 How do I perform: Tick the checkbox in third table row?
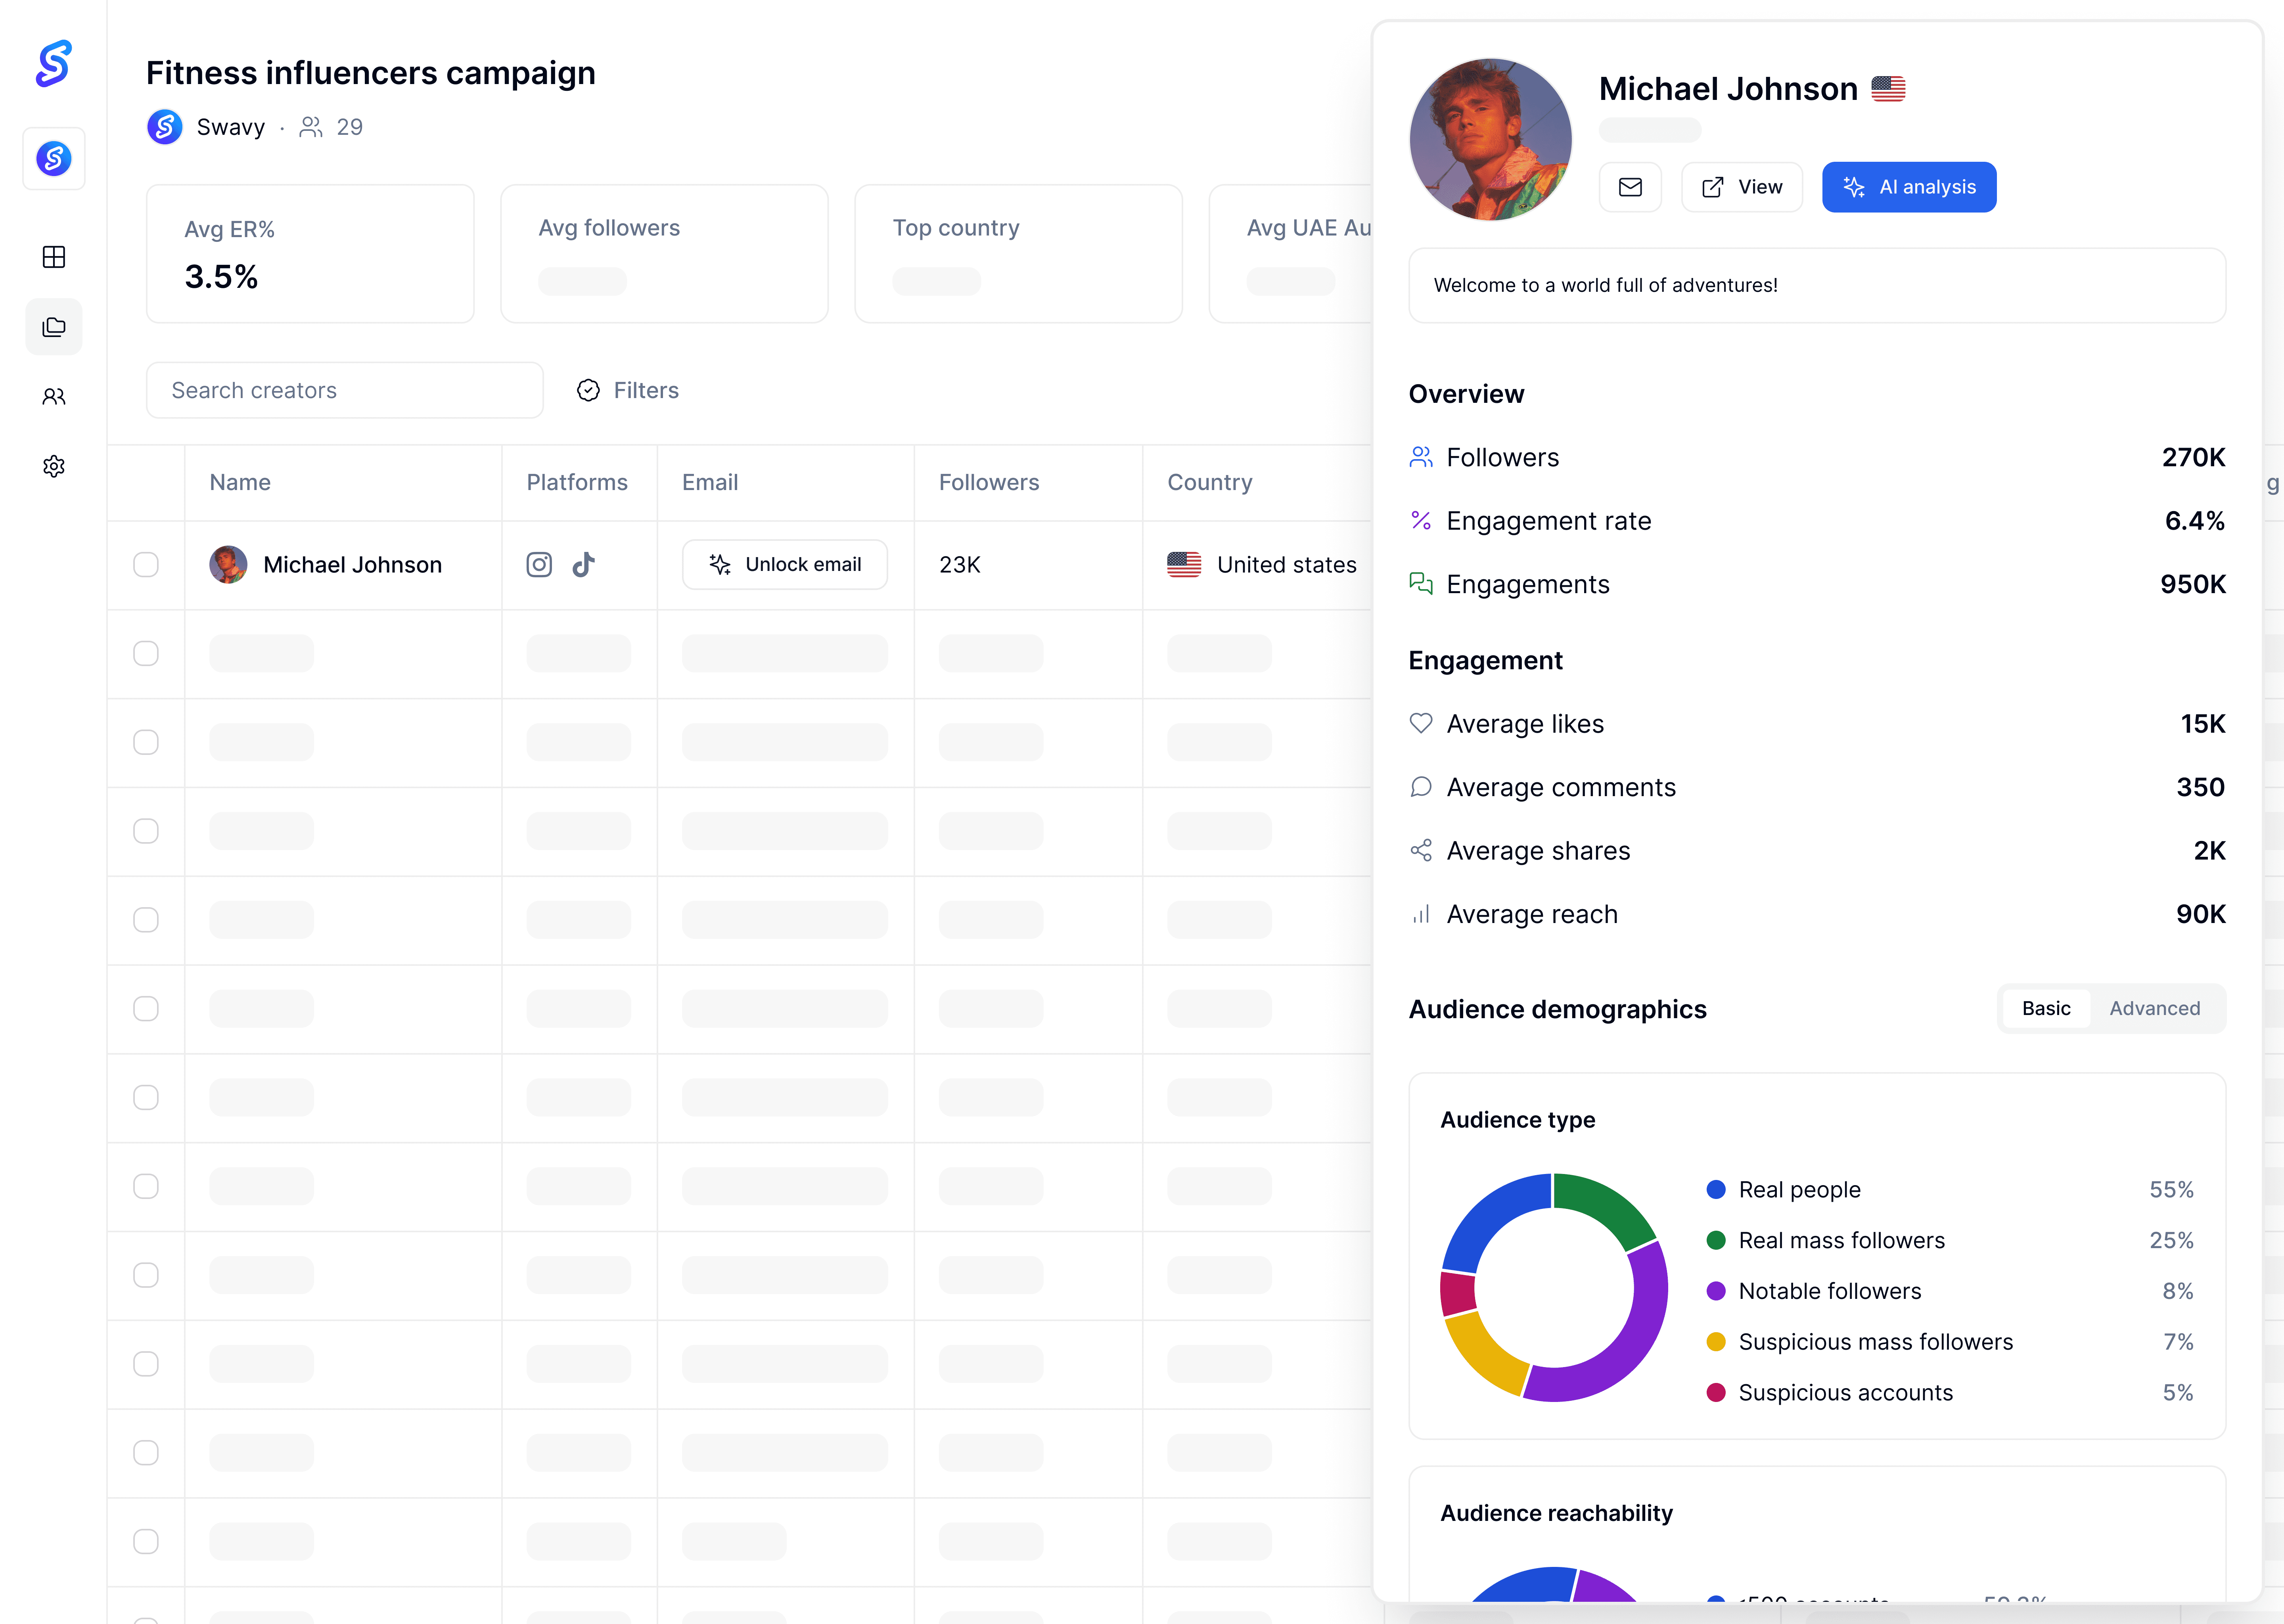146,742
